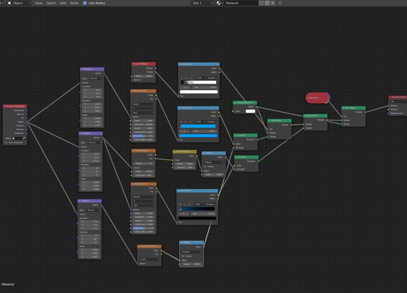The height and width of the screenshot is (293, 407).
Task: Open the Slot 1 dropdown
Action: point(202,3)
